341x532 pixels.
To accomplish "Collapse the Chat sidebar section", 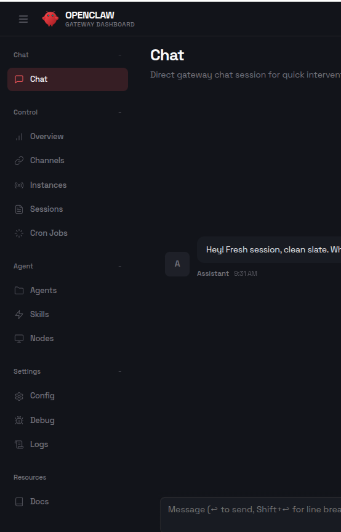I will pos(120,55).
